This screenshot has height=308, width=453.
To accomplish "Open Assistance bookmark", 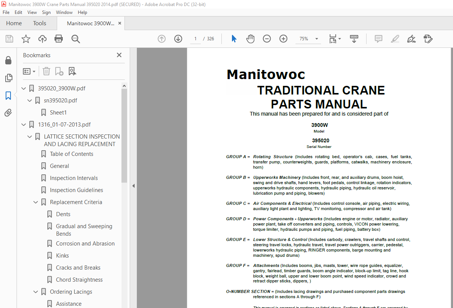I will [x=69, y=304].
